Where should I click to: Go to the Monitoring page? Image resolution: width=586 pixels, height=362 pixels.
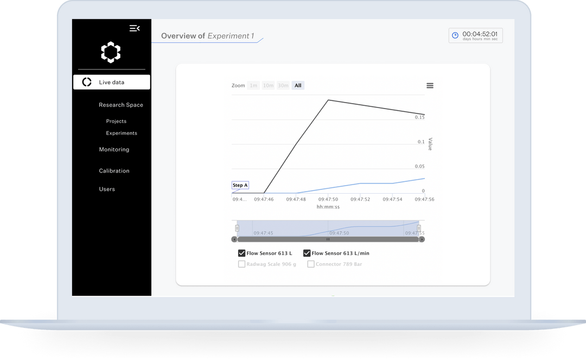[x=114, y=149]
